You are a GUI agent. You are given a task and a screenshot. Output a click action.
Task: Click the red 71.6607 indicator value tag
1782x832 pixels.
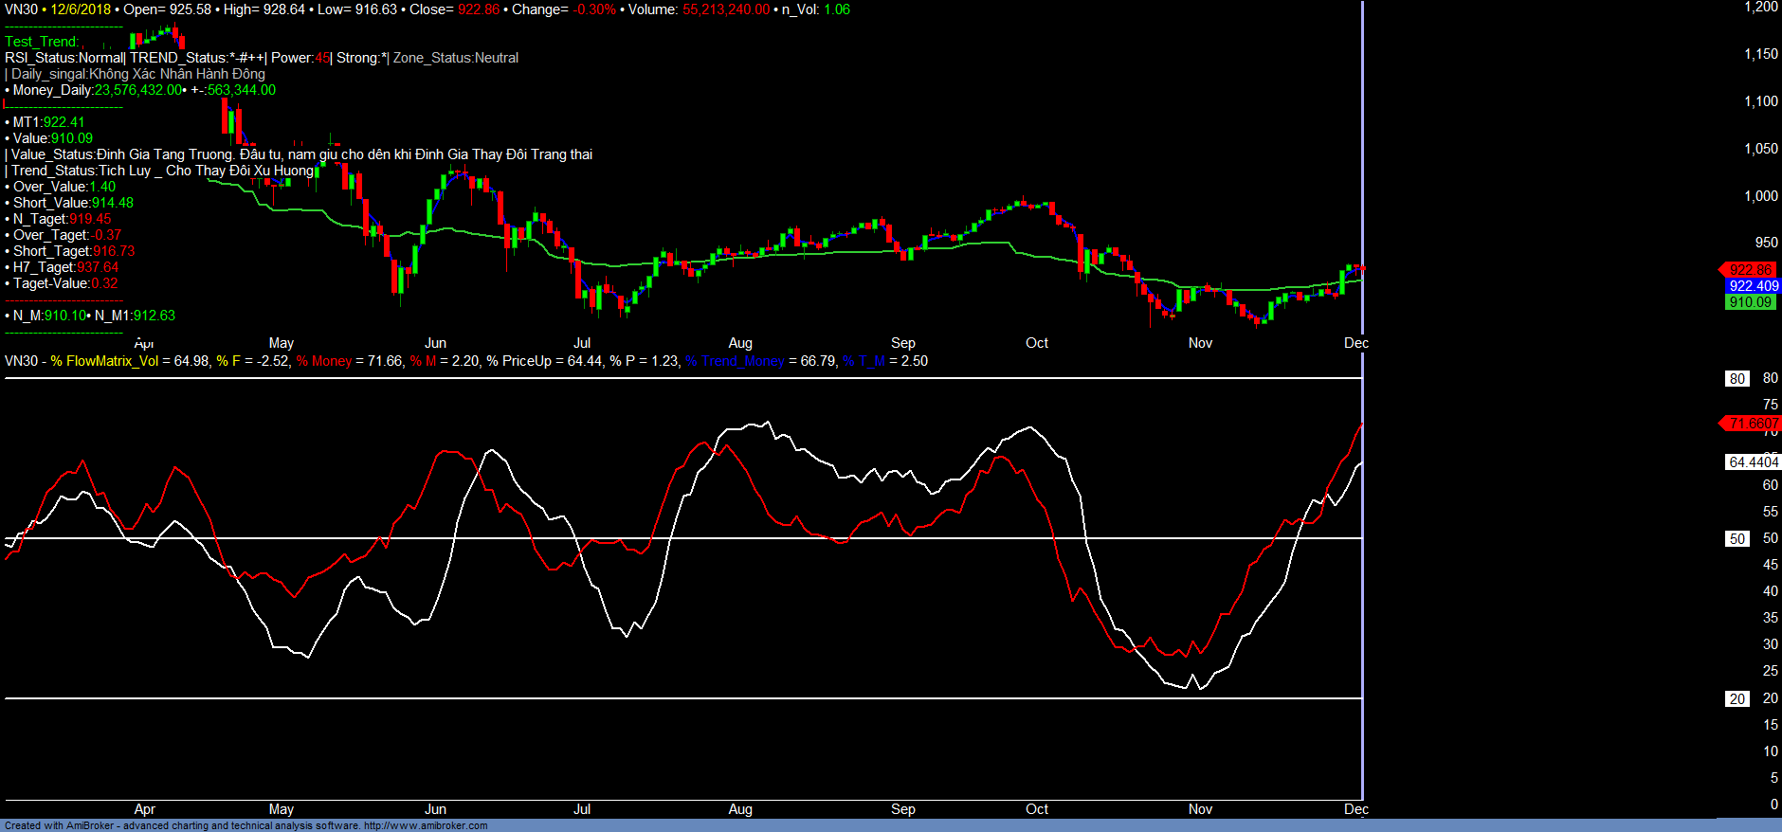coord(1752,424)
